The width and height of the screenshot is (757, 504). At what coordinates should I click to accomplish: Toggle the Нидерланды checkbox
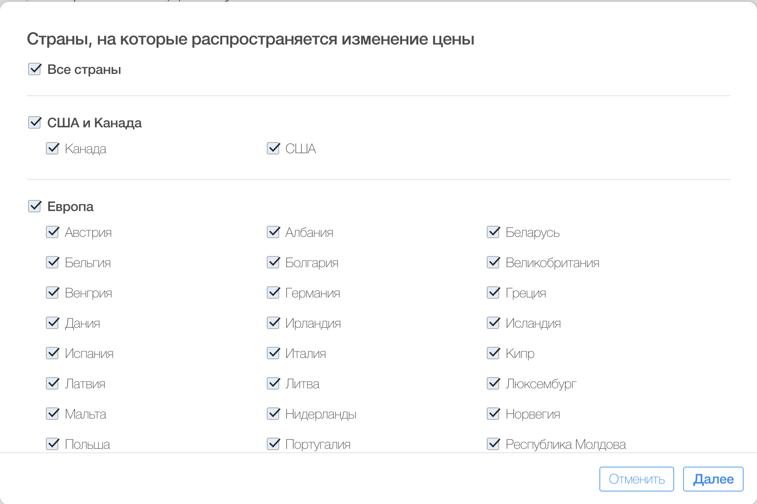[x=273, y=413]
